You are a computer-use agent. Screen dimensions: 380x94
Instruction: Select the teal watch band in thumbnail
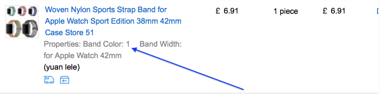(11, 11)
